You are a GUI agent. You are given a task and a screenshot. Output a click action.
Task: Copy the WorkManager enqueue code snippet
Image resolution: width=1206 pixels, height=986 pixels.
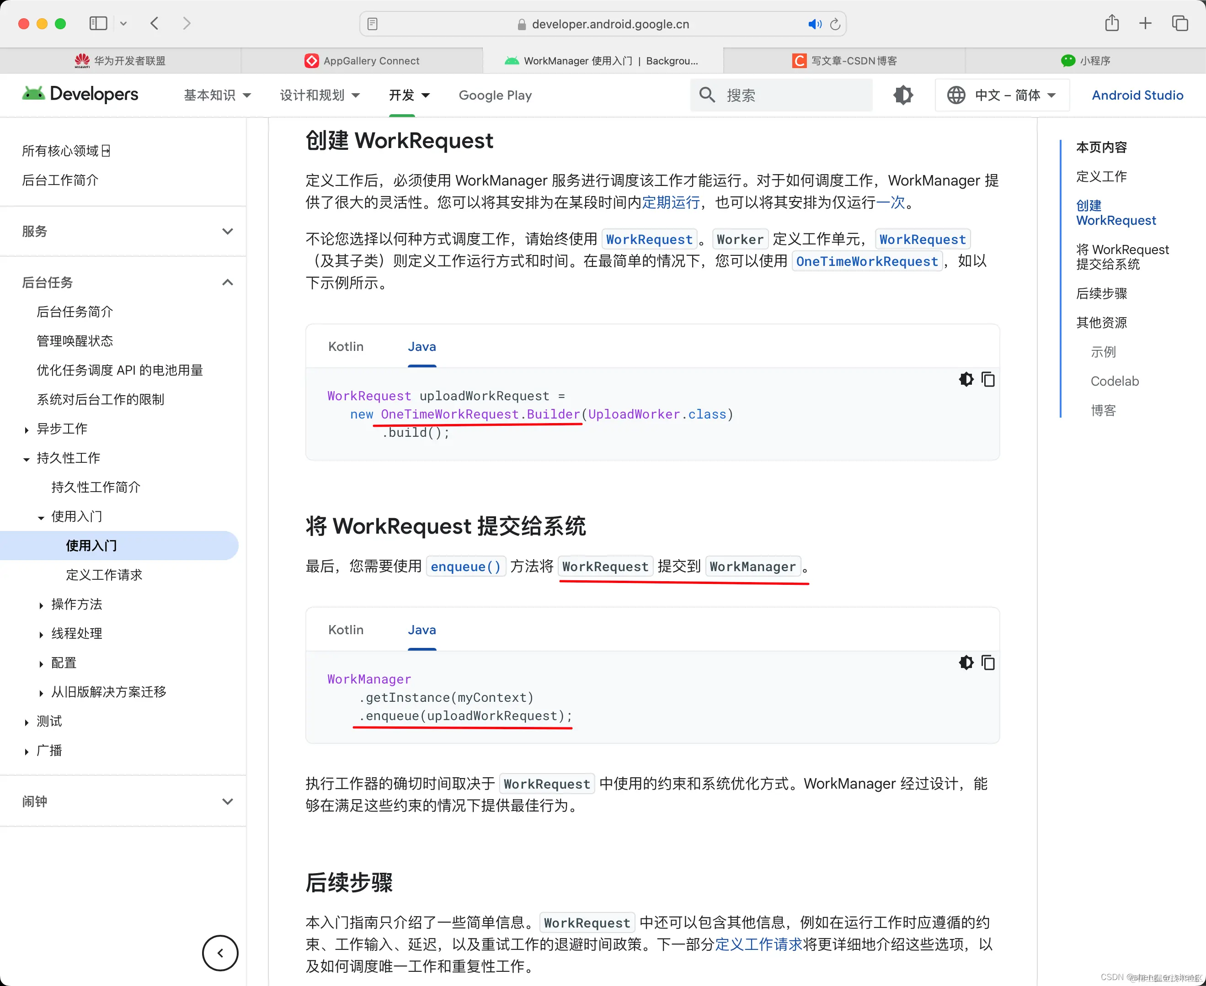pyautogui.click(x=988, y=662)
